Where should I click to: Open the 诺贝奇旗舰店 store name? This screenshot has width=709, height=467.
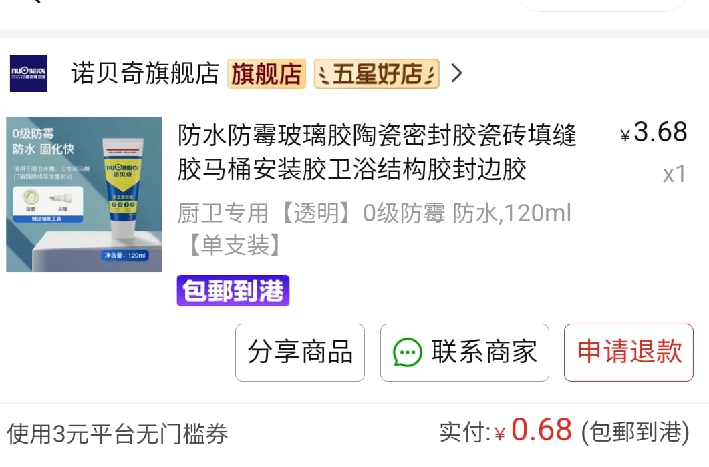(145, 73)
